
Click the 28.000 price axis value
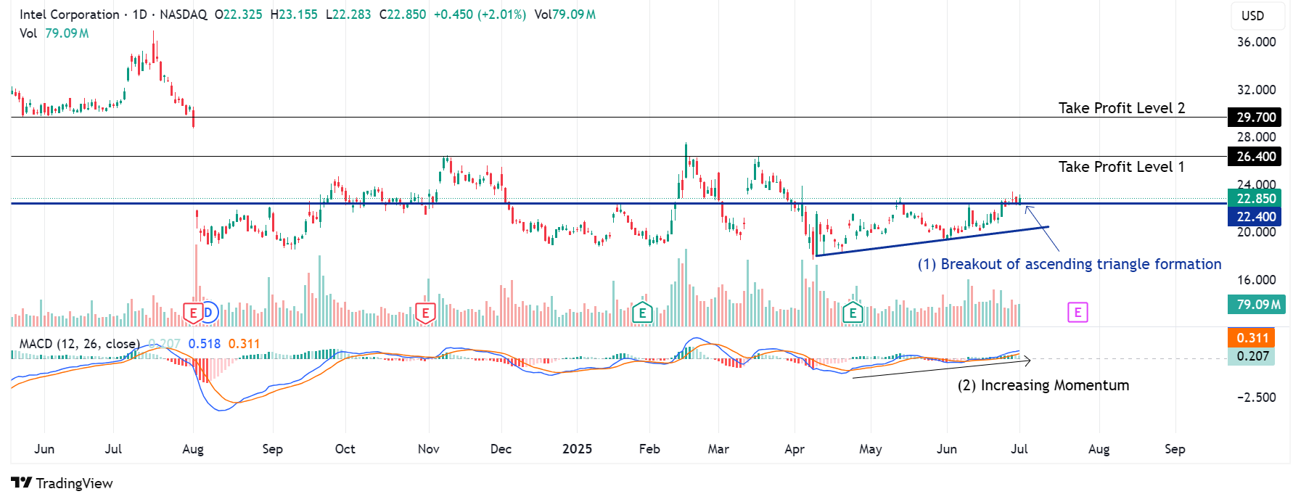pos(1257,137)
